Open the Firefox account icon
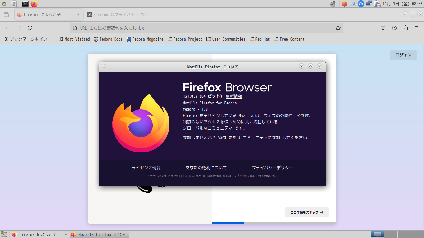 coord(394,28)
